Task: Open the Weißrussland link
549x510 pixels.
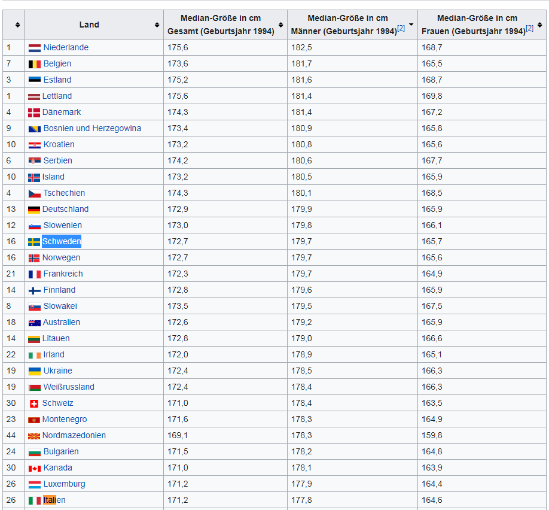Action: [x=69, y=387]
